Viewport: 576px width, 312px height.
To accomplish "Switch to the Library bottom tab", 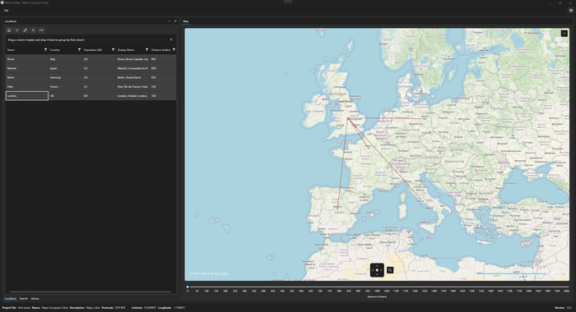I will coord(35,298).
